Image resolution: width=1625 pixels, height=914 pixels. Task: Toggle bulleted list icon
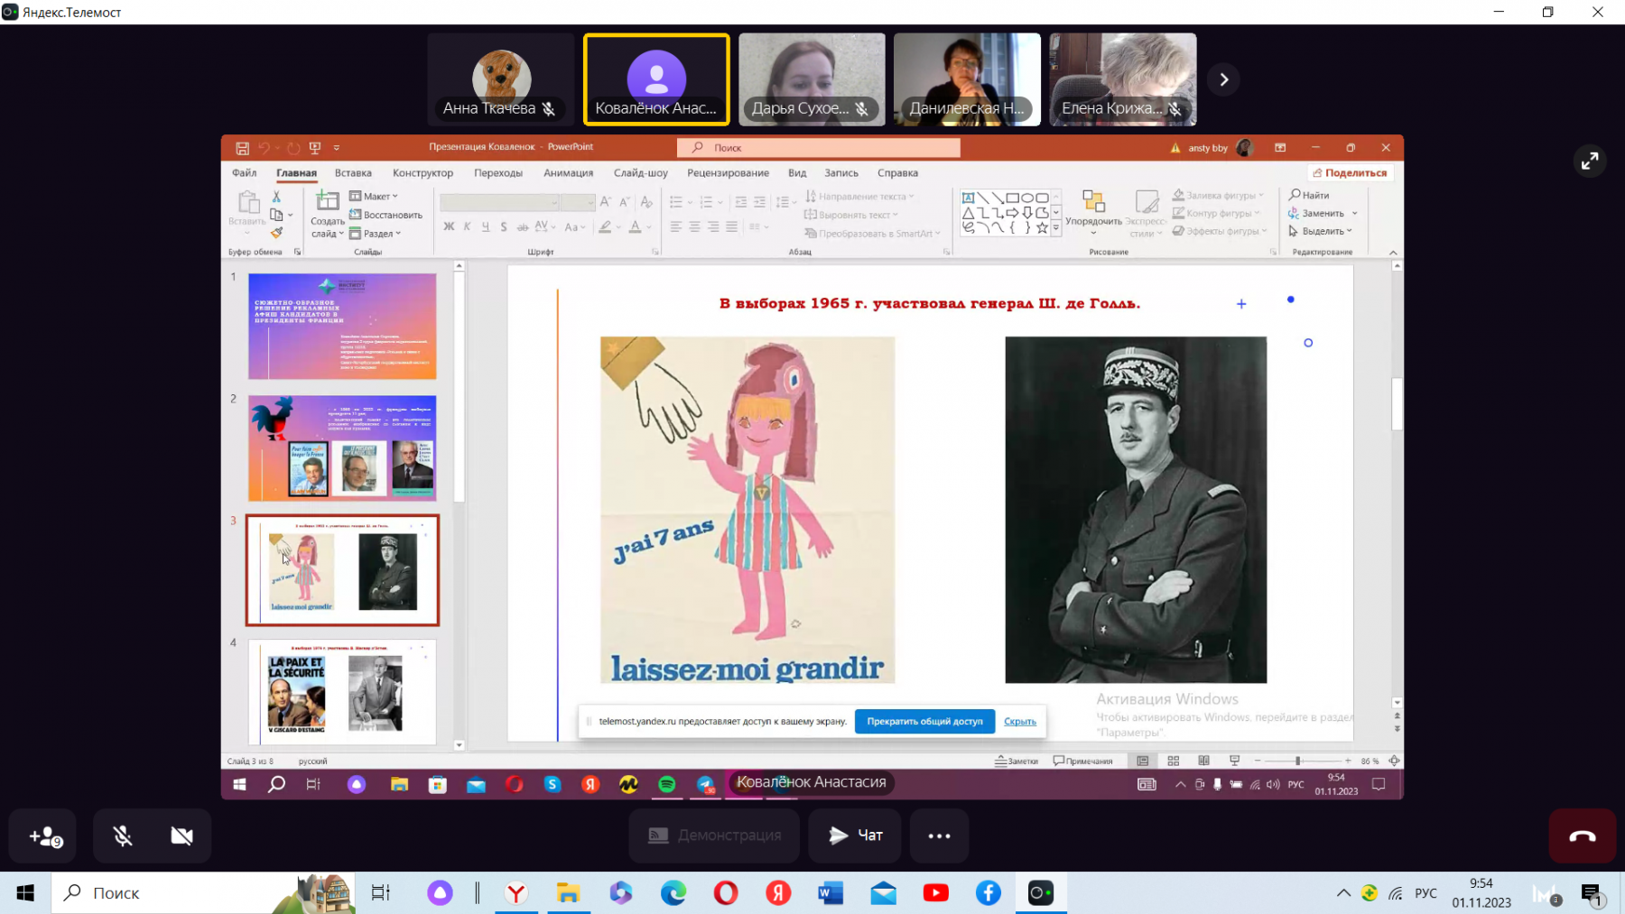tap(676, 202)
